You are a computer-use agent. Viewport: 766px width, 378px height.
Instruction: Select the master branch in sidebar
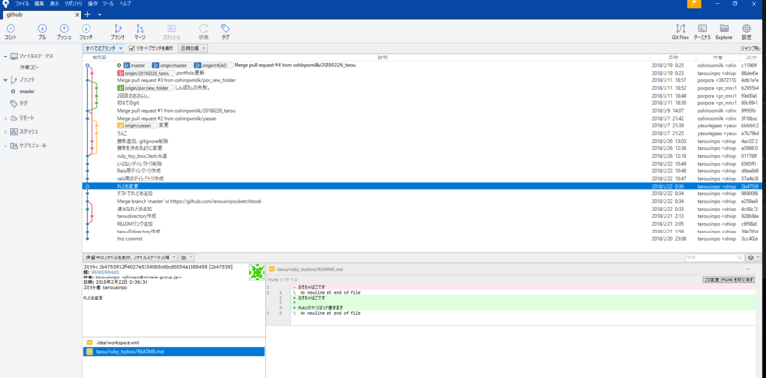(x=28, y=91)
